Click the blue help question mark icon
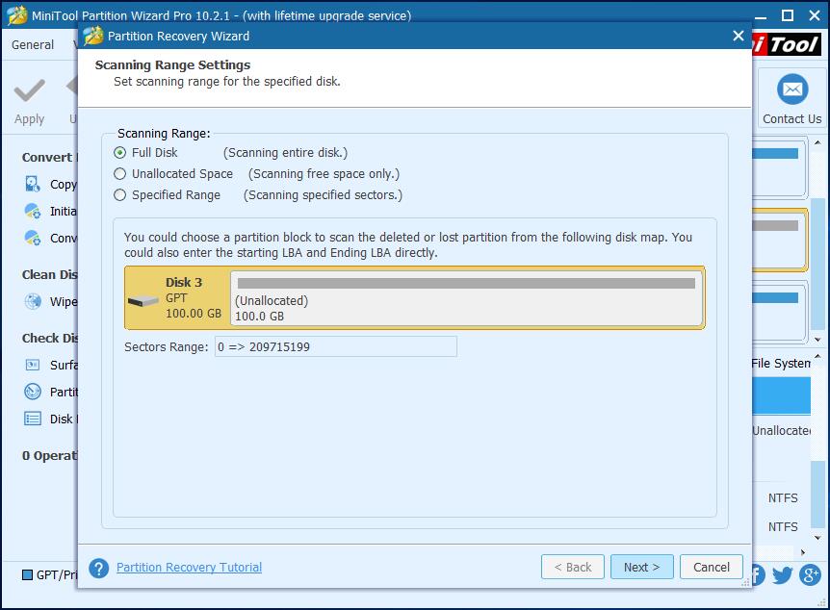 [99, 569]
